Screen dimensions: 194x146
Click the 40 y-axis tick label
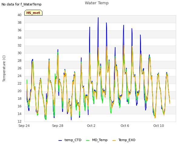click(x=19, y=15)
